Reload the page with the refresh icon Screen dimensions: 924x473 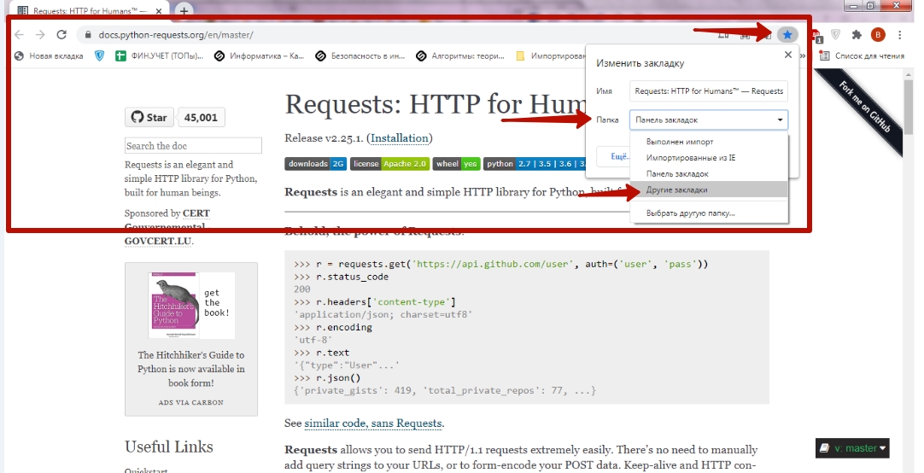pyautogui.click(x=61, y=35)
